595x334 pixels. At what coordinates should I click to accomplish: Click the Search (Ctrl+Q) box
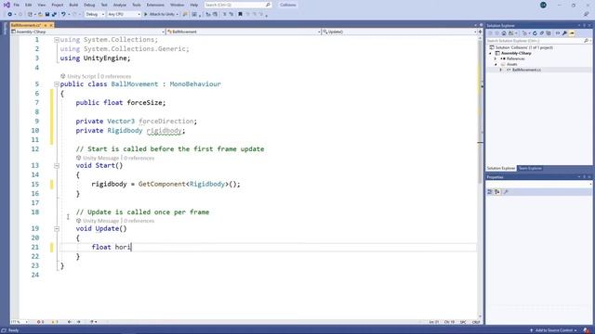238,5
